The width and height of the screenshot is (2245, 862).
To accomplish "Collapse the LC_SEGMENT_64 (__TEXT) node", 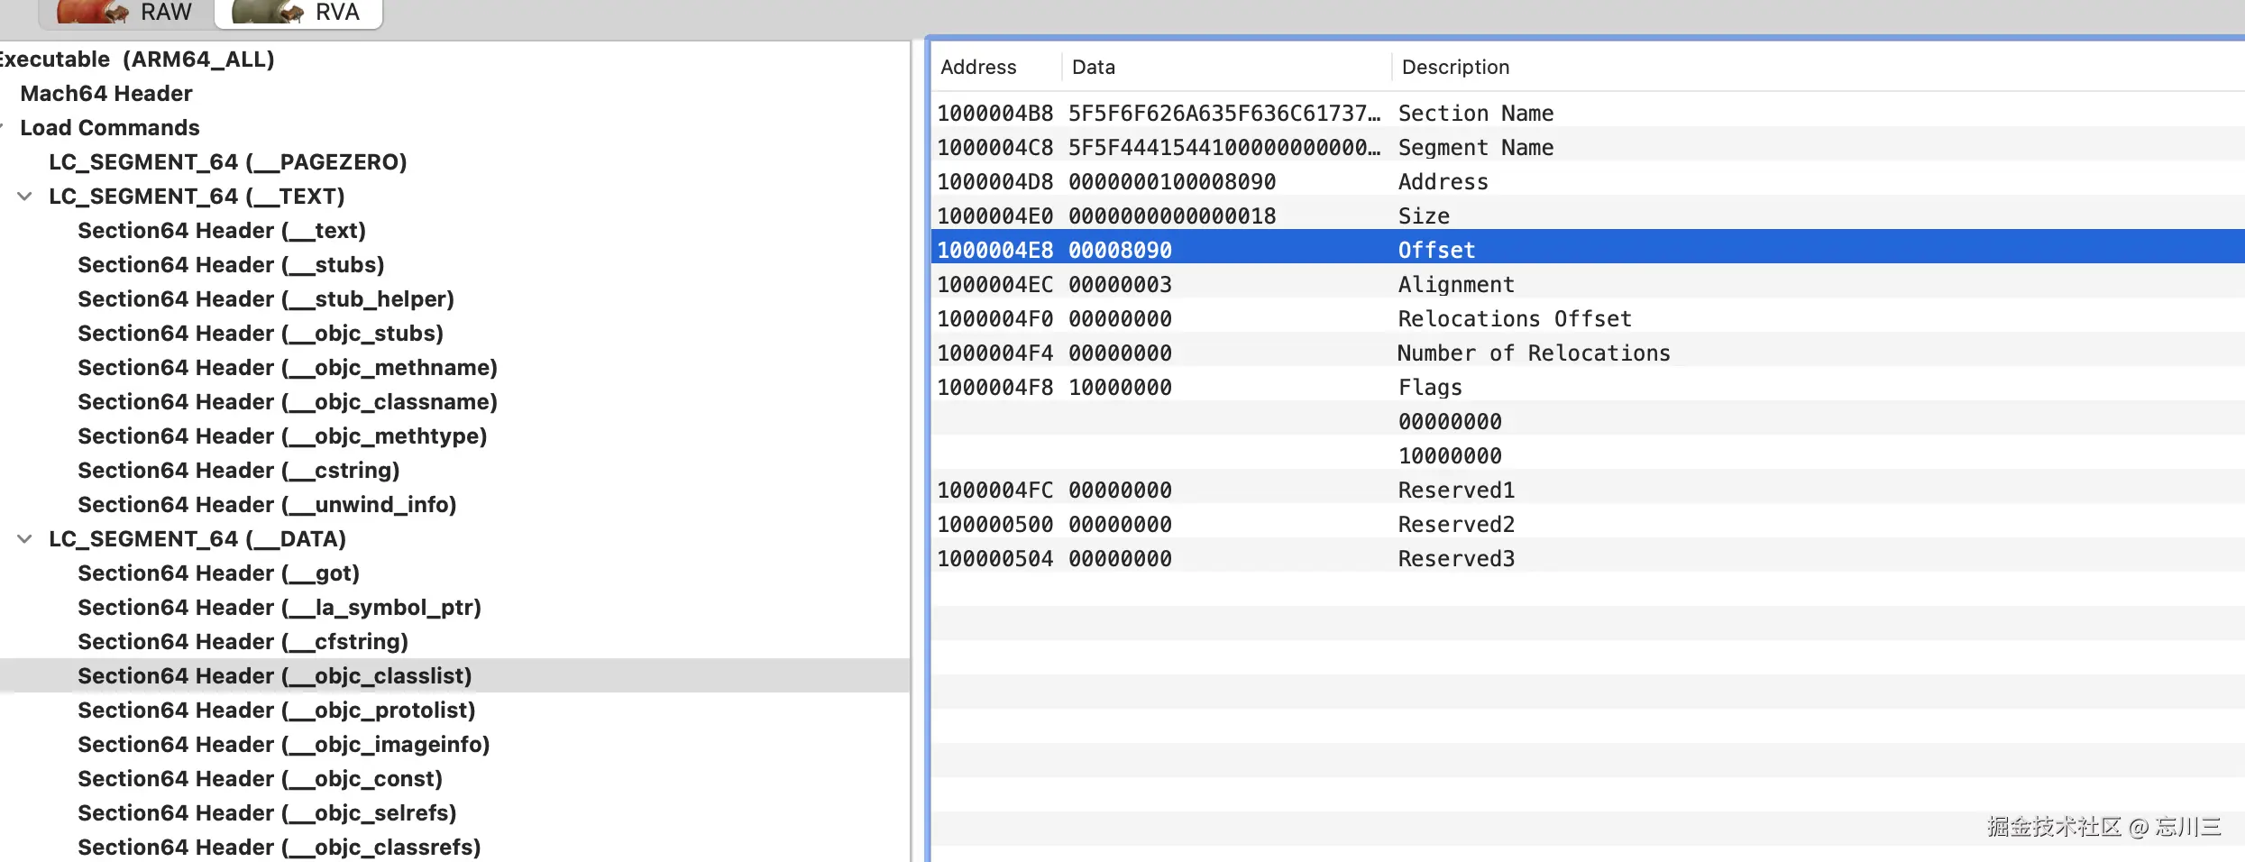I will [x=24, y=196].
